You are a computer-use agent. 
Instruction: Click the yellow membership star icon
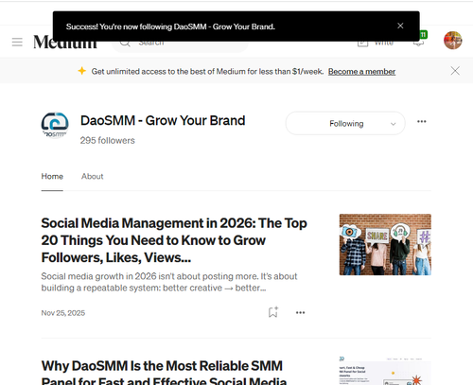coord(82,71)
